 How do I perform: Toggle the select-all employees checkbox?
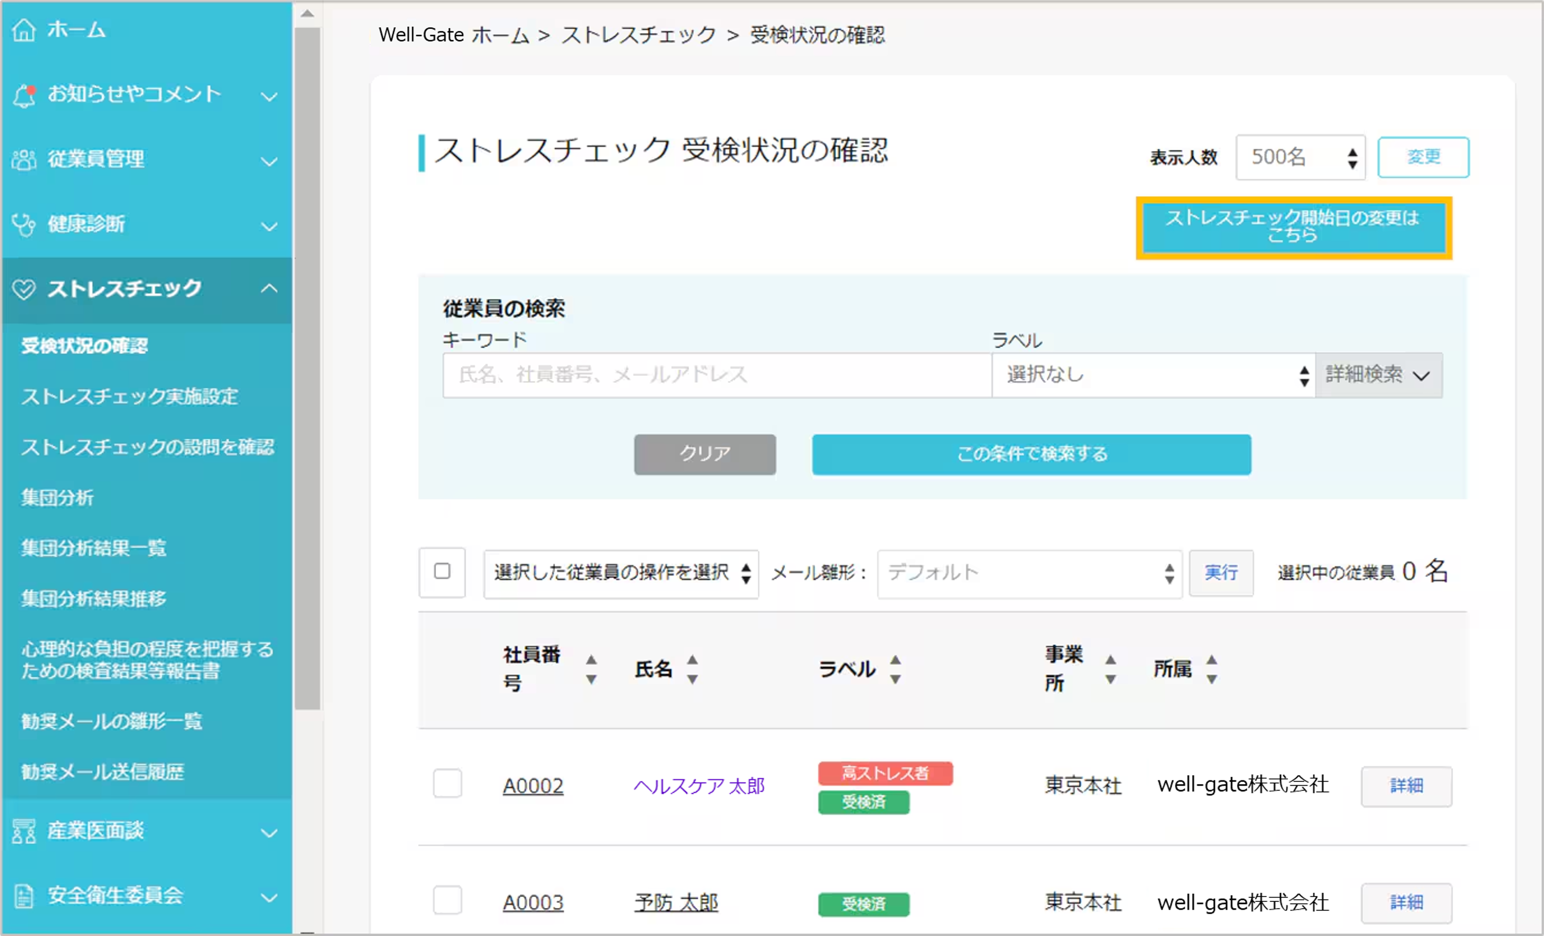(442, 571)
